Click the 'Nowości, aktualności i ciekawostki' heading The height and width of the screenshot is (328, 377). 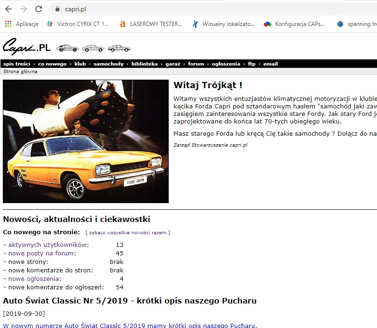(x=76, y=219)
